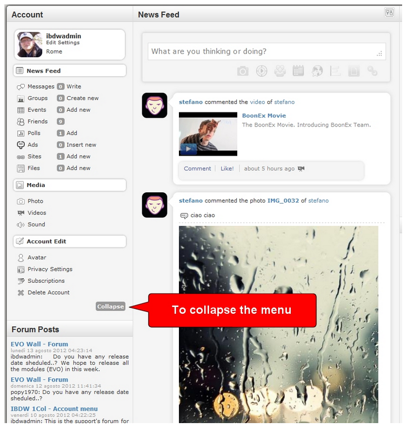Image resolution: width=407 pixels, height=435 pixels.
Task: Open the Sound entry under Media
Action: (x=36, y=224)
